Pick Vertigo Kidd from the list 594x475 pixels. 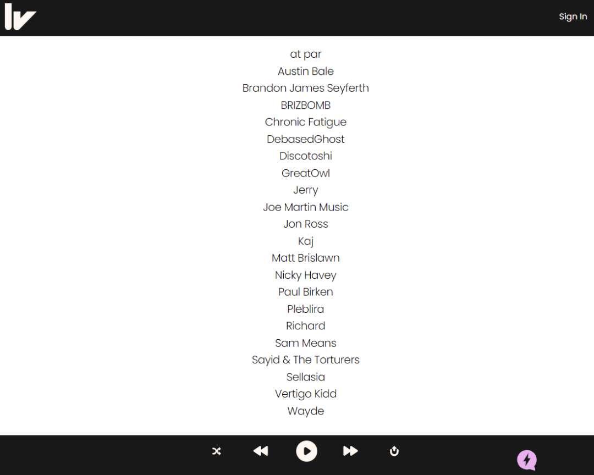pos(306,394)
